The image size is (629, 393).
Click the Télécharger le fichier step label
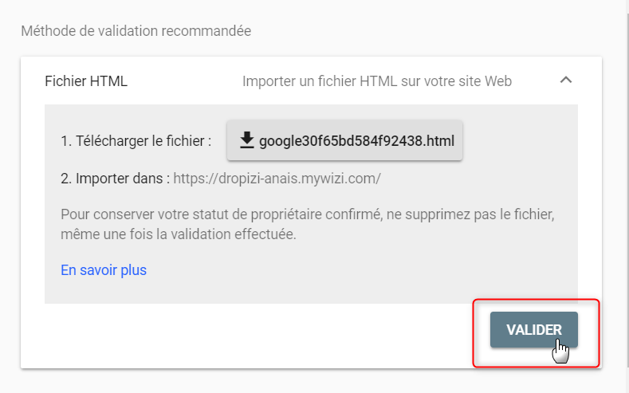(x=136, y=141)
